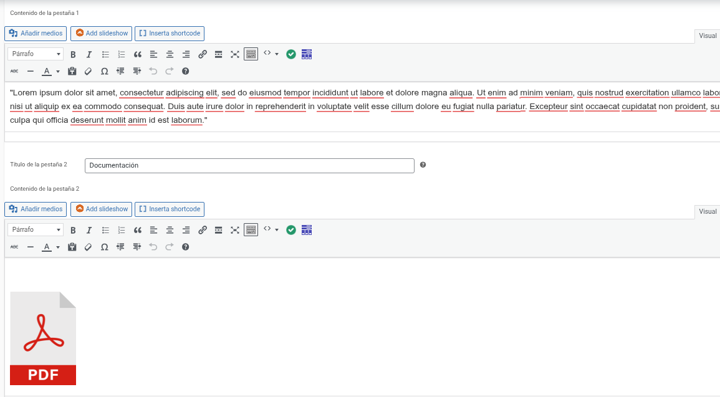Select the Visual tab above tab 1 editor

point(707,36)
